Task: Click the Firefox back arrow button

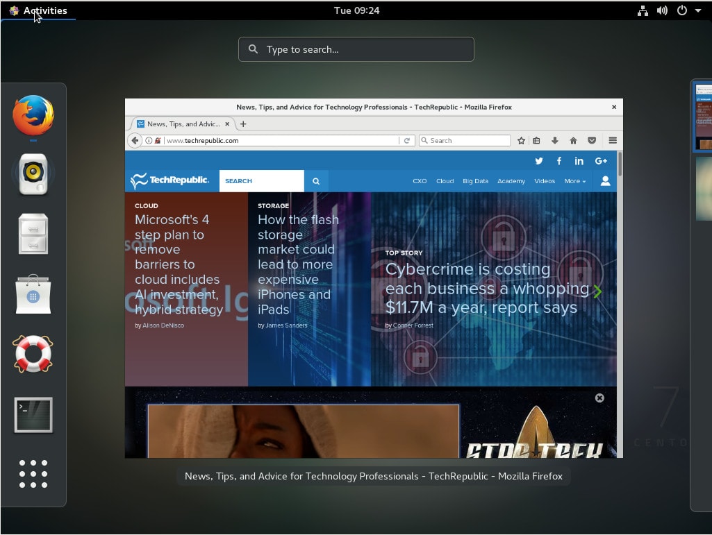Action: click(135, 141)
